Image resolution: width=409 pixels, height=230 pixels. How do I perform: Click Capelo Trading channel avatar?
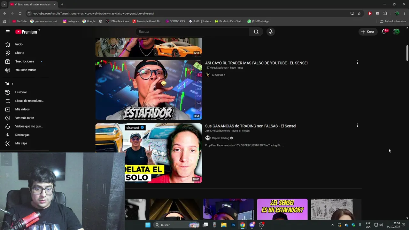pyautogui.click(x=208, y=138)
